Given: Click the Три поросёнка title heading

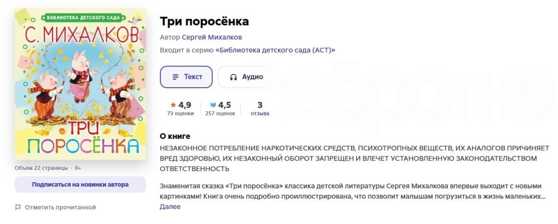Looking at the screenshot, I should 204,21.
